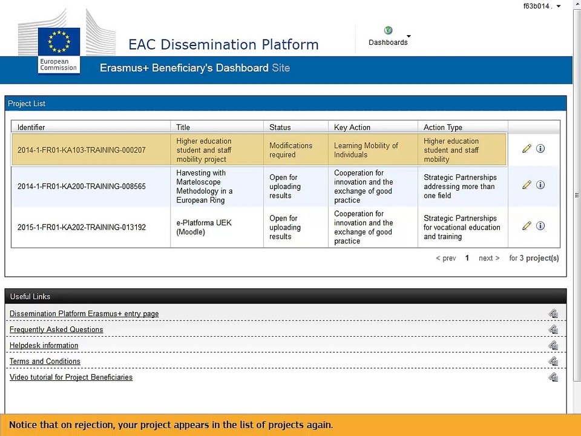Edit project KA103-TRAINING-000207 with pencil icon
This screenshot has width=581, height=436.
point(527,149)
